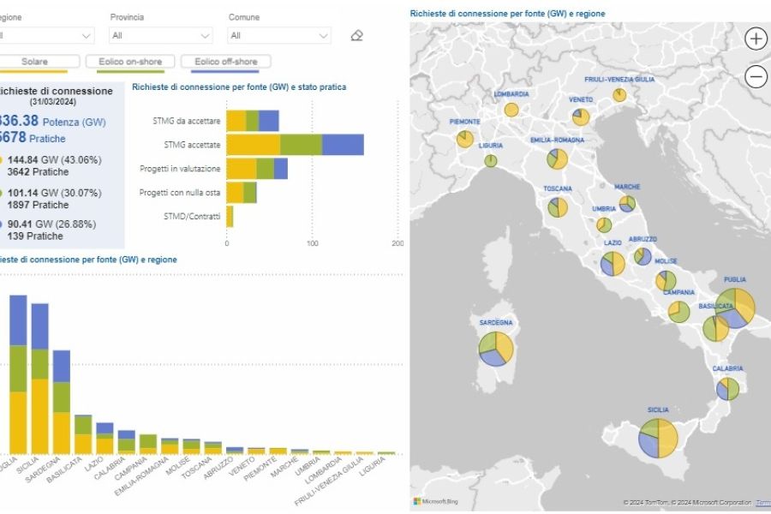Click the Toscana pie chart on map
This screenshot has height=514, width=771.
point(558,207)
